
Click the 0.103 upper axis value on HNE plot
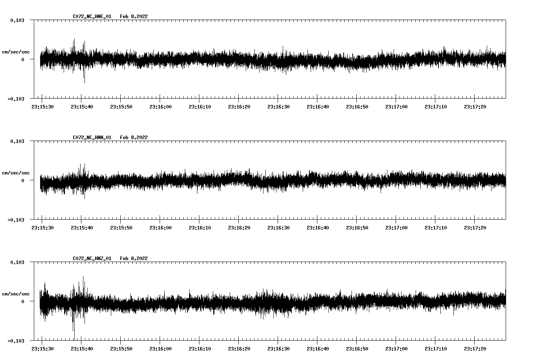[x=17, y=20]
